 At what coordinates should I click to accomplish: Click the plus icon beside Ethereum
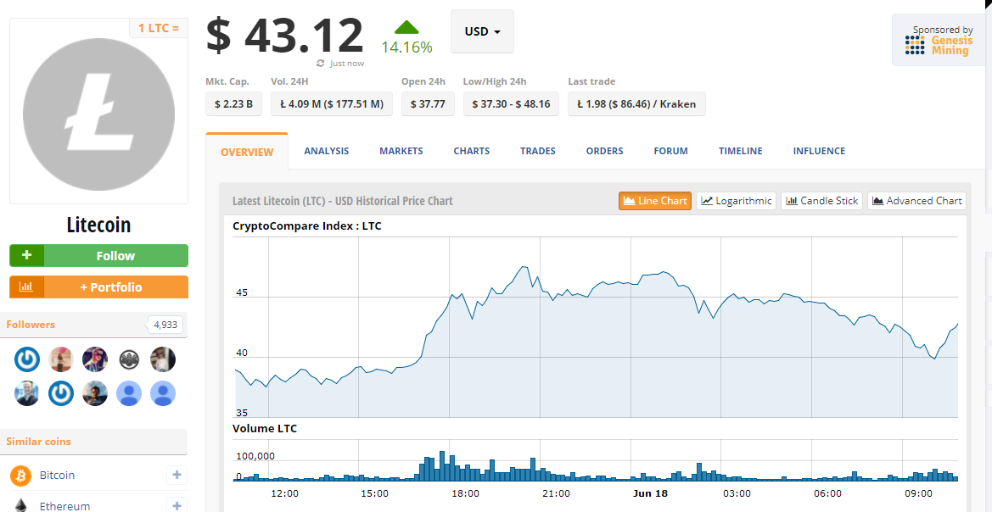click(177, 505)
